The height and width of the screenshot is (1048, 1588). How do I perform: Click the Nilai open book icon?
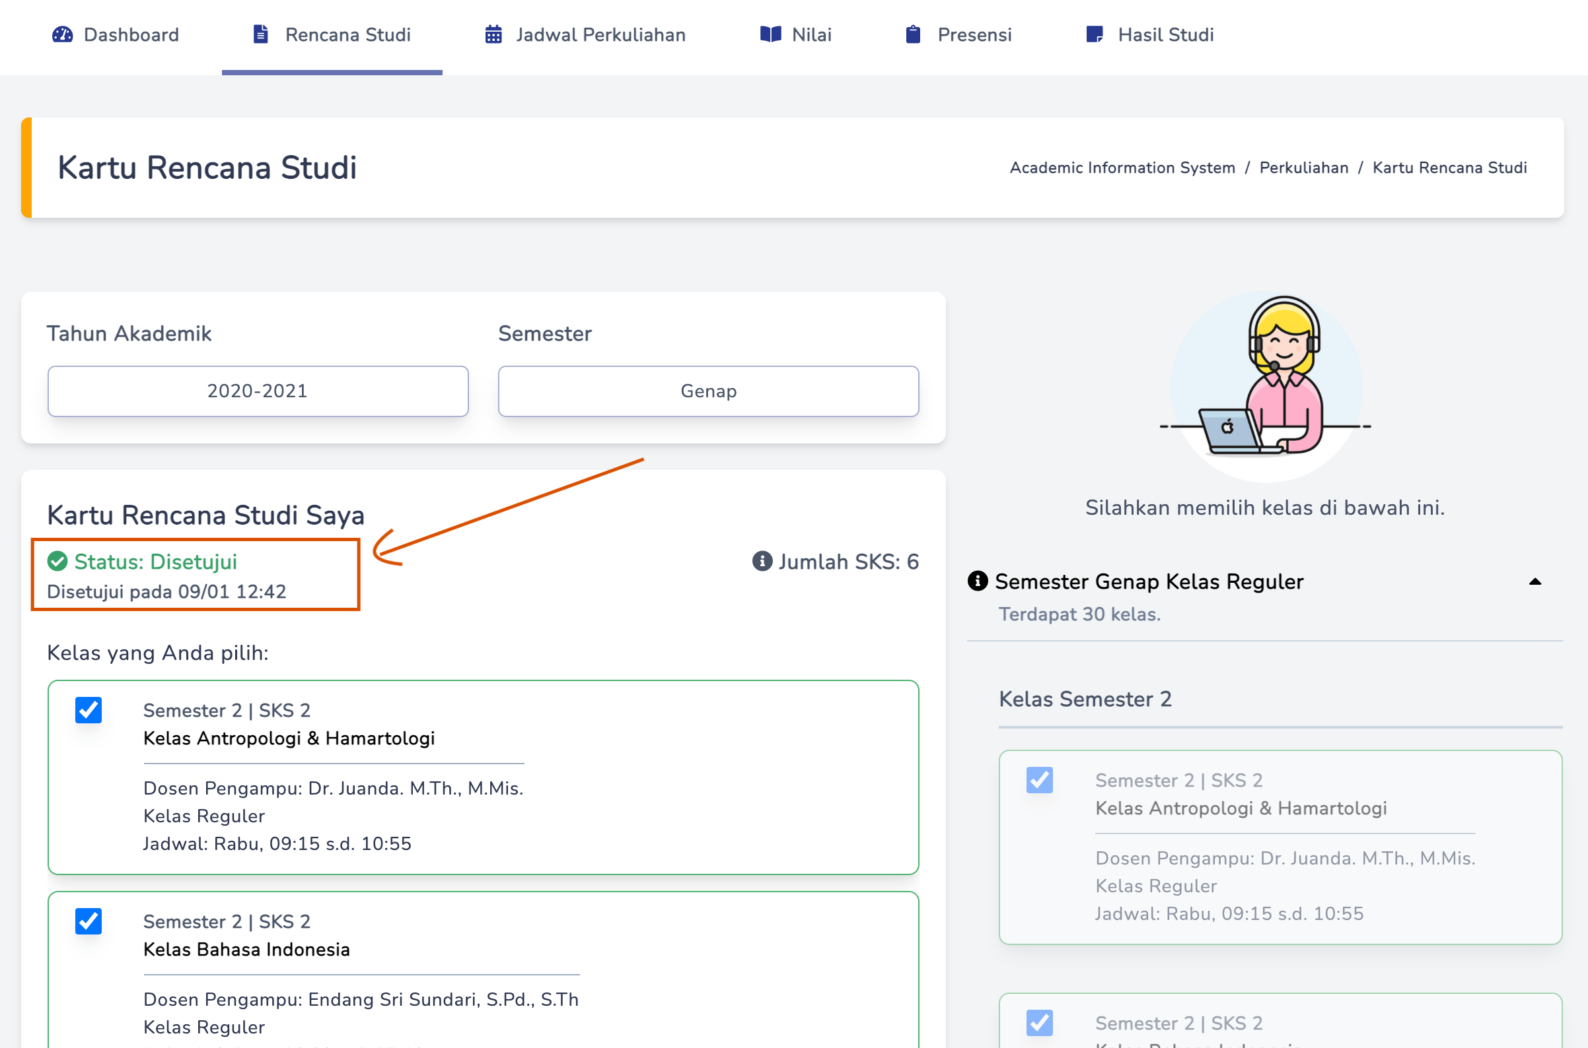point(771,35)
